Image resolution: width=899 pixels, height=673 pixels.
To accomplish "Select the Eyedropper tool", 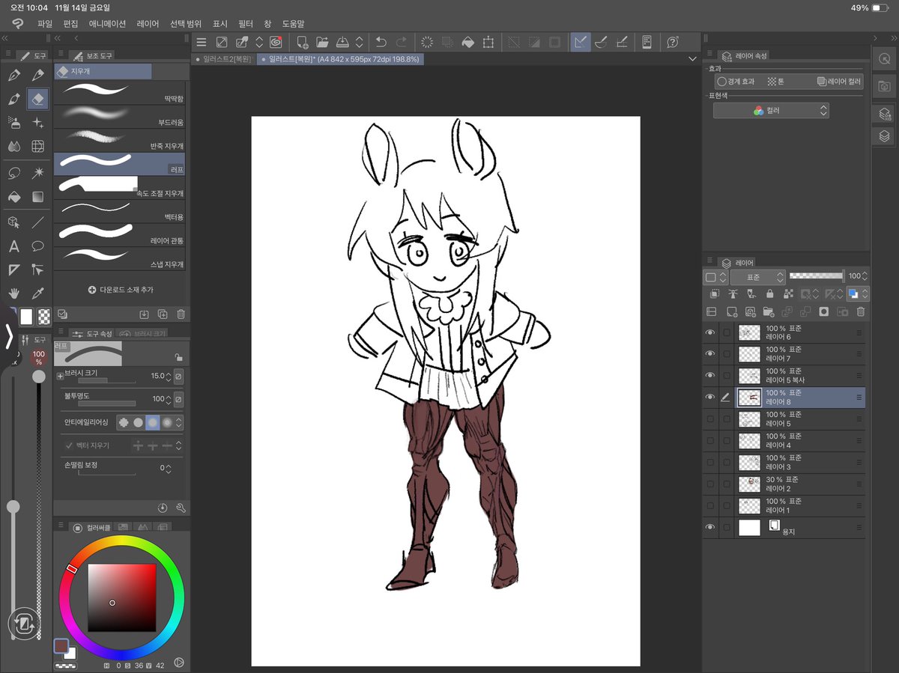I will click(x=38, y=293).
